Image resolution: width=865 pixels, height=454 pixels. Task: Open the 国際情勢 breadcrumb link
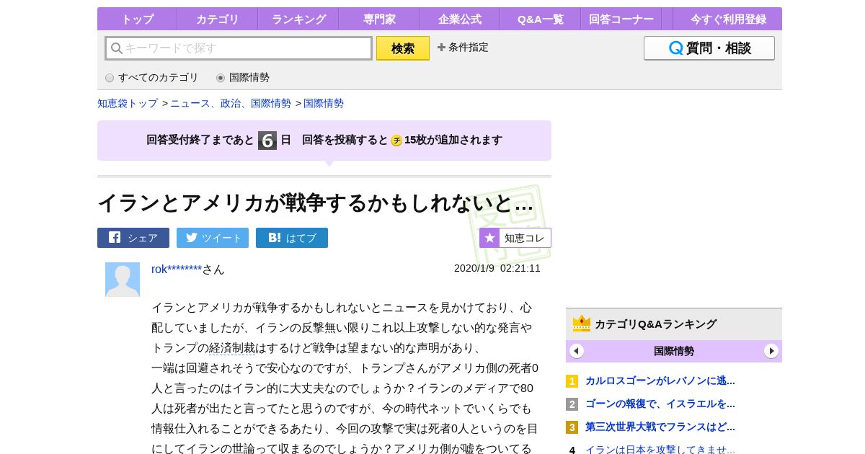click(x=324, y=103)
